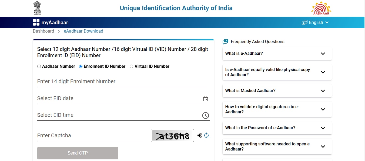The image size is (365, 161).
Task: Choose the Virtual ID Number radio button
Action: tap(132, 66)
